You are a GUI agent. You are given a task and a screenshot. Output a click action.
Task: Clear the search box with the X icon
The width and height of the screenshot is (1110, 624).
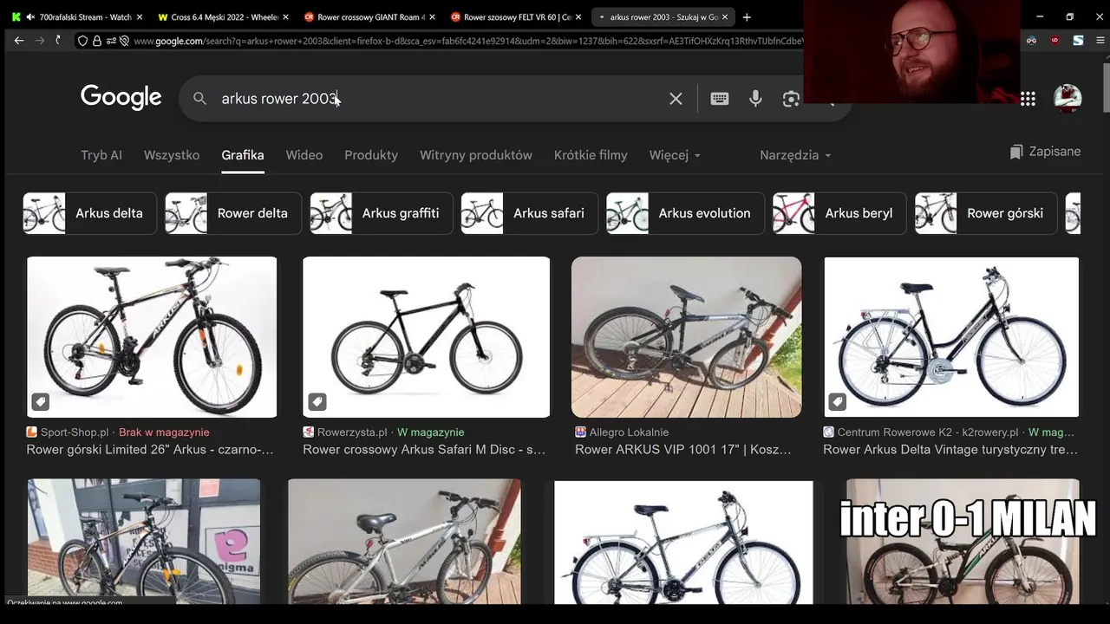(676, 99)
